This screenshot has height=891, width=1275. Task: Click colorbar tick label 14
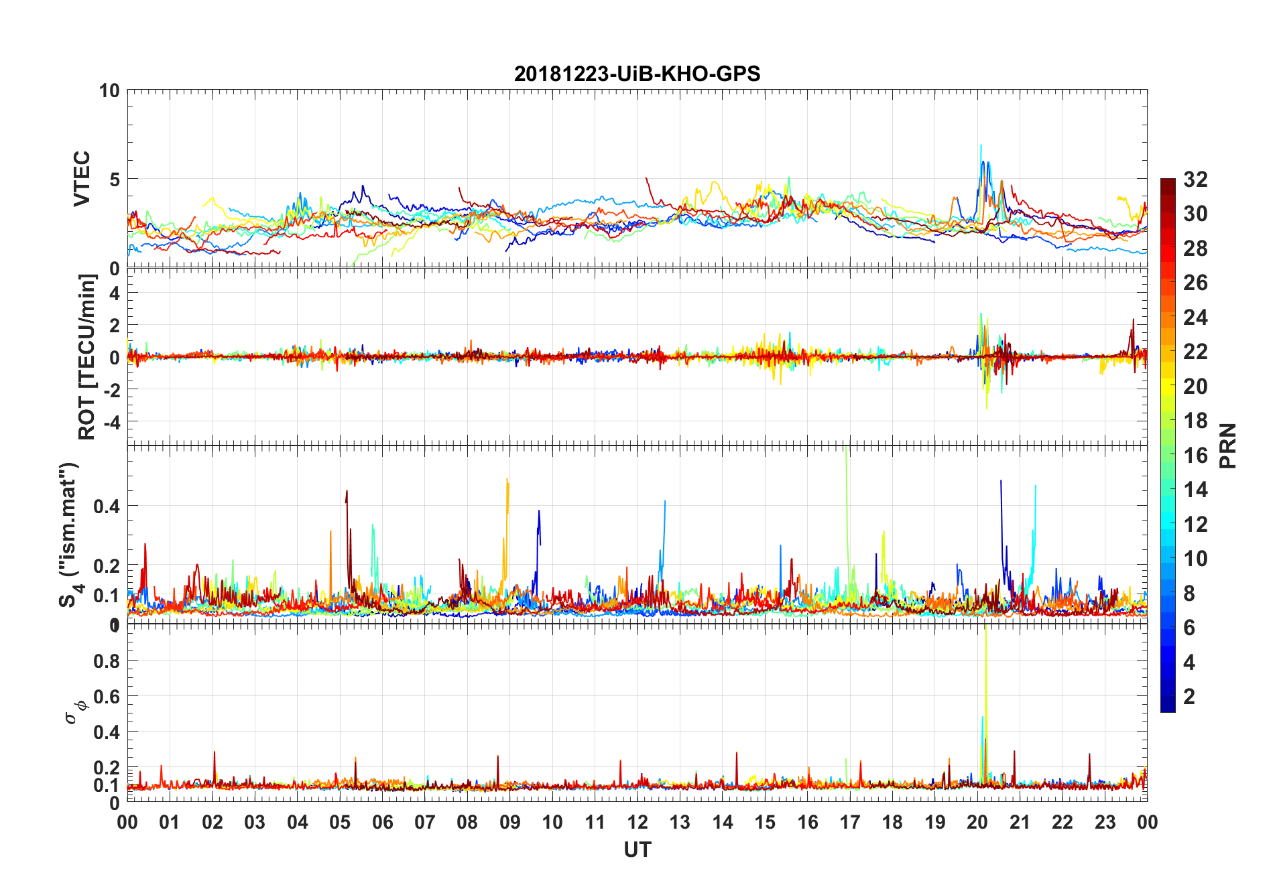1196,490
